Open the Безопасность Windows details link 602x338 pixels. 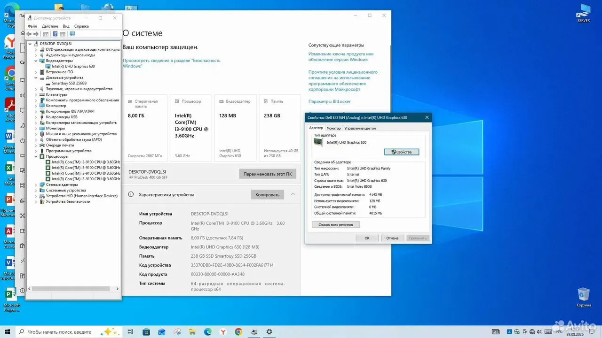(172, 63)
